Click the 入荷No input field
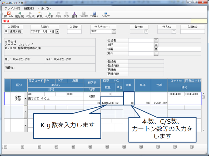The image size is (209, 156). (x=74, y=32)
